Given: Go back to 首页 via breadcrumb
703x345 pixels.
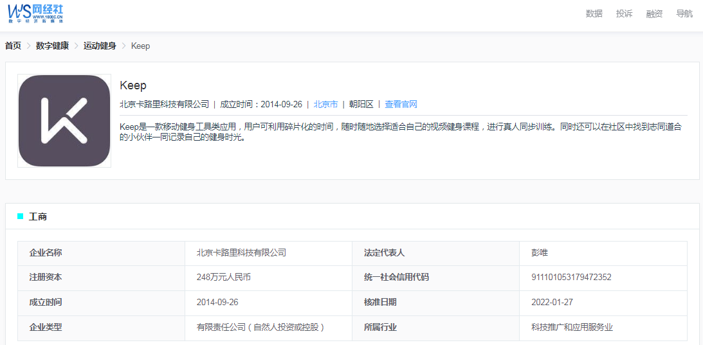Looking at the screenshot, I should [x=13, y=46].
